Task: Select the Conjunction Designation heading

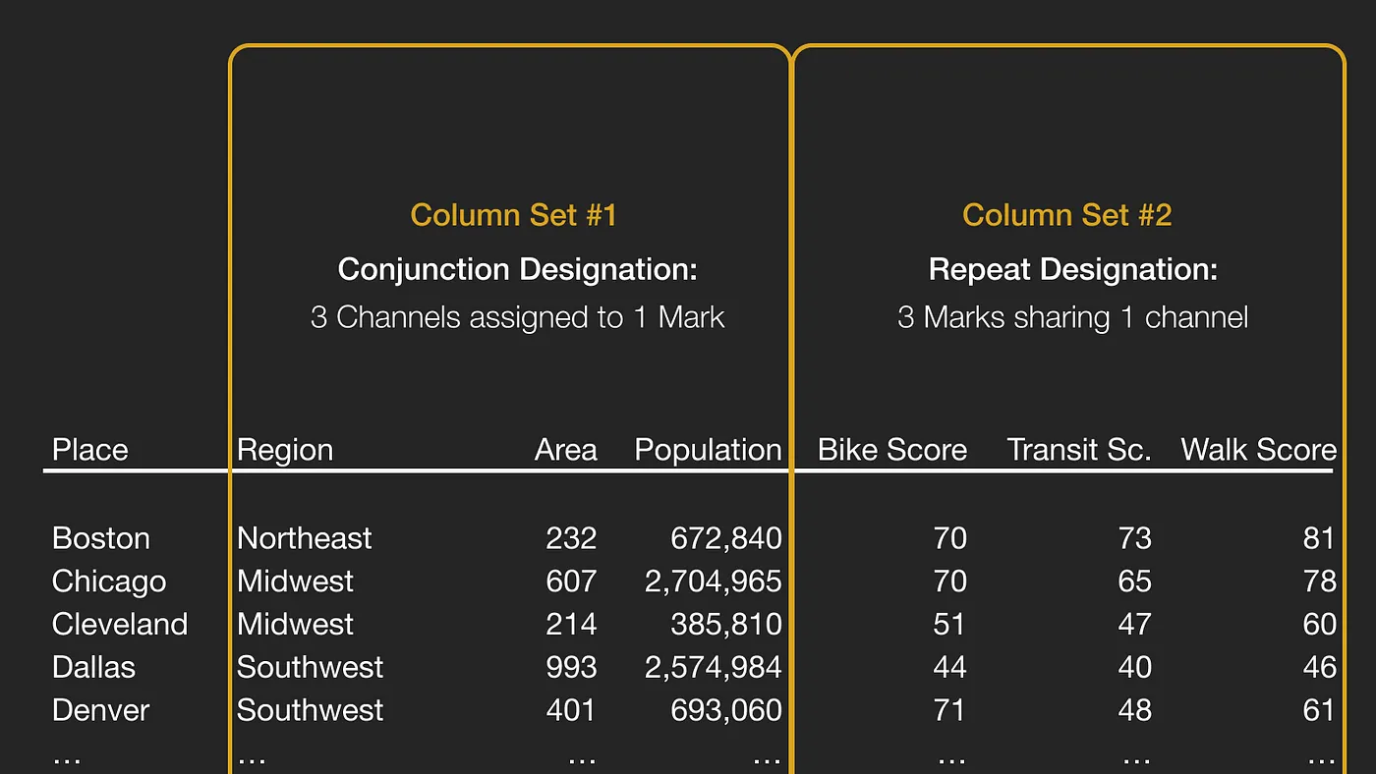Action: point(517,269)
